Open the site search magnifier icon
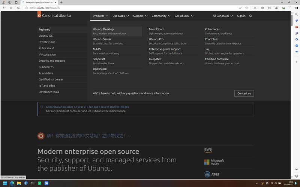The height and width of the screenshot is (187, 300). click(x=250, y=16)
